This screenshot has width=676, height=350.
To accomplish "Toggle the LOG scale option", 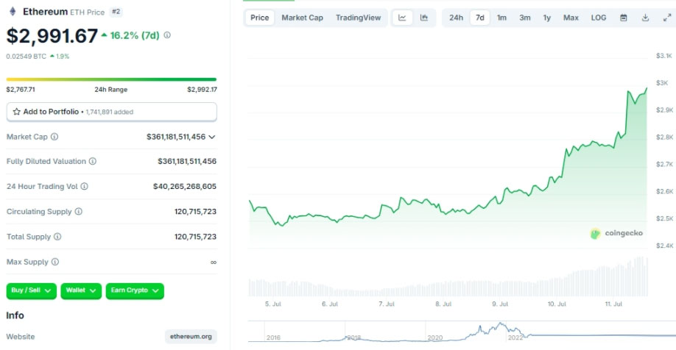I will (599, 18).
